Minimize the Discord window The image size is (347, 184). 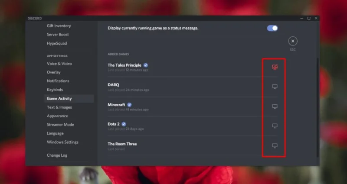tap(301, 18)
